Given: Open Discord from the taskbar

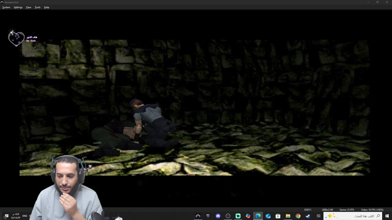Looking at the screenshot, I should coord(218,216).
